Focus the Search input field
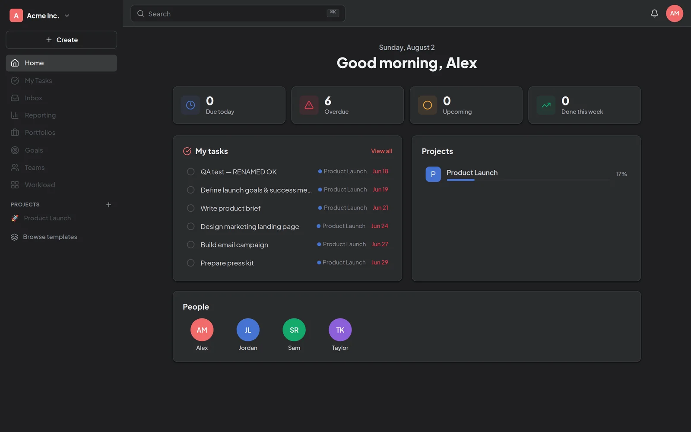 (x=238, y=13)
